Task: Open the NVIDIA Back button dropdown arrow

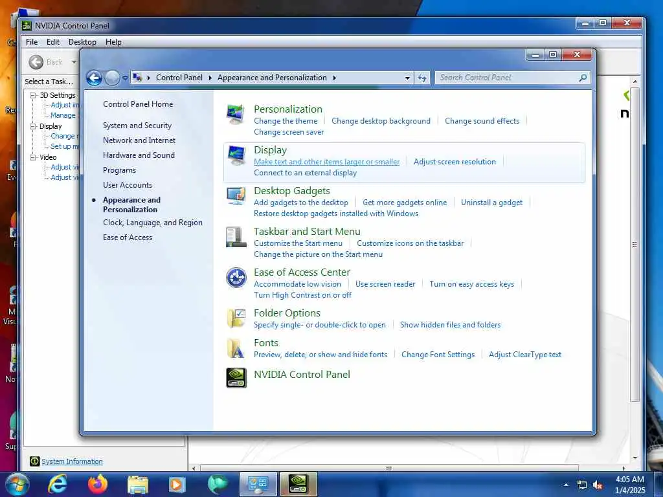Action: tap(74, 62)
